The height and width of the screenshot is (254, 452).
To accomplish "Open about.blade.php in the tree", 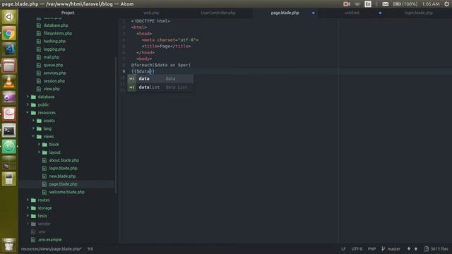I will point(64,160).
